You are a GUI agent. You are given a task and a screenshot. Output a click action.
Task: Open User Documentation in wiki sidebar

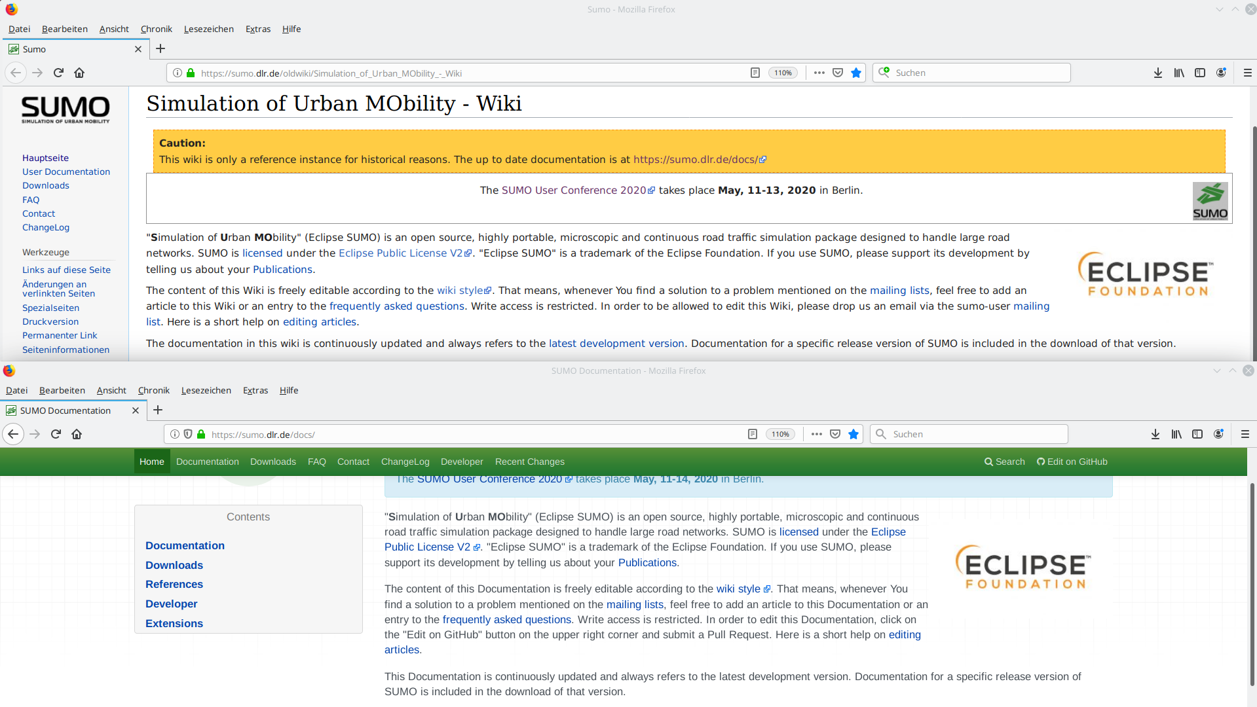(66, 172)
